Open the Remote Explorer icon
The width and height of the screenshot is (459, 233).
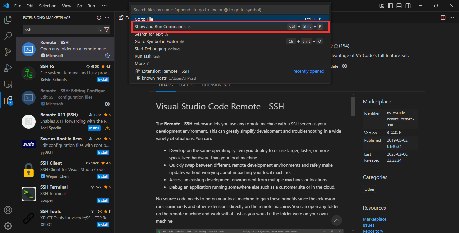(x=8, y=84)
